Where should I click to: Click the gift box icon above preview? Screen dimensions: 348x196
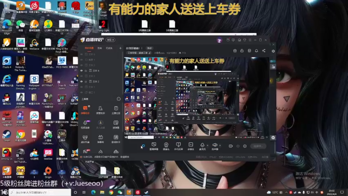pos(235,51)
